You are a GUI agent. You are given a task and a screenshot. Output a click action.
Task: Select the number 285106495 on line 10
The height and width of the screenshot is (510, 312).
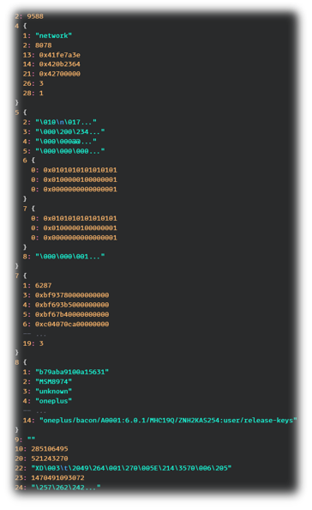pos(50,449)
